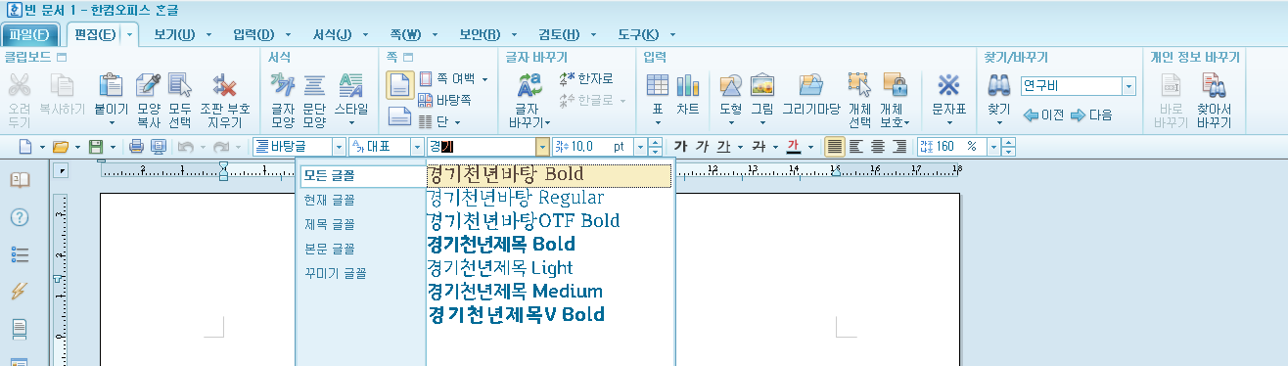This screenshot has width=1288, height=366.
Task: Open 문자표 character map
Action: [948, 86]
